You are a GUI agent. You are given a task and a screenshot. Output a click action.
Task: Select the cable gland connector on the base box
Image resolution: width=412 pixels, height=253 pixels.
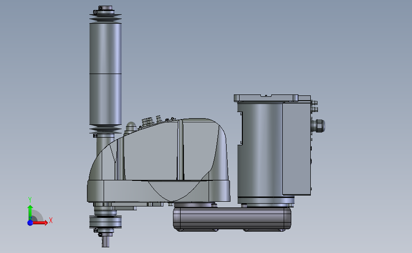(x=318, y=126)
